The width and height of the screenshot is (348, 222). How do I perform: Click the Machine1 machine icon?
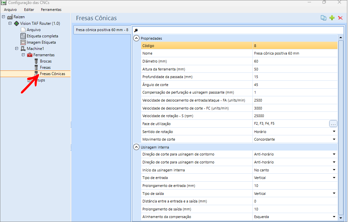click(x=23, y=48)
